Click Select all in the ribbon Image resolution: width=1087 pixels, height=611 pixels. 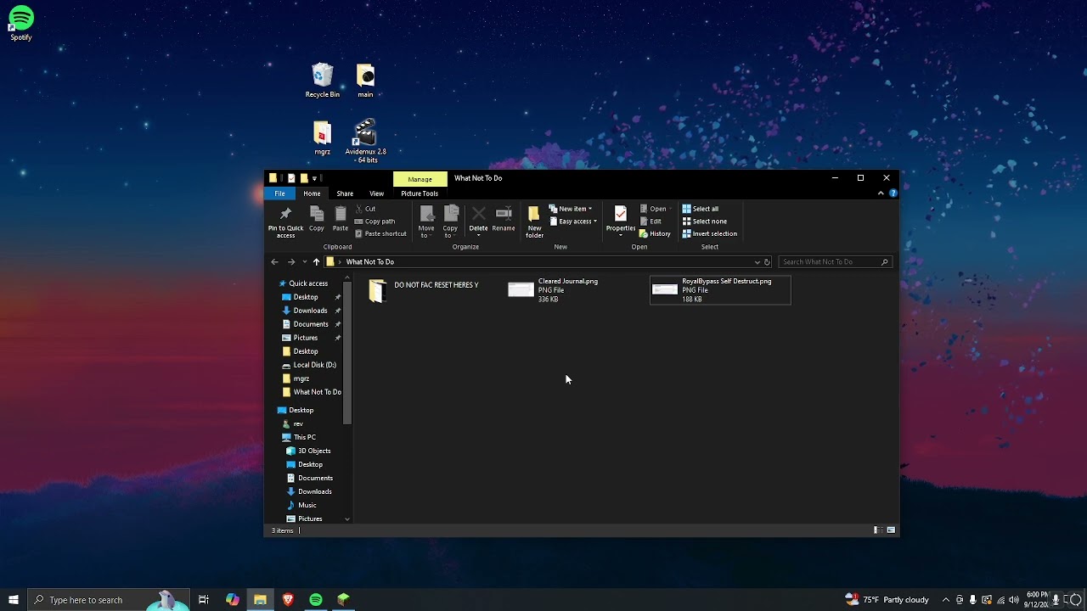pyautogui.click(x=701, y=209)
